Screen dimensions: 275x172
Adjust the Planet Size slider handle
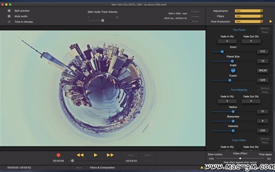[232, 61]
